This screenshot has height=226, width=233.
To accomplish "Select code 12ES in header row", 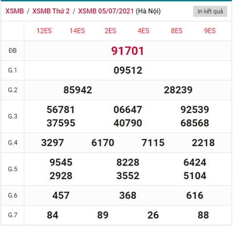I will click(44, 31).
